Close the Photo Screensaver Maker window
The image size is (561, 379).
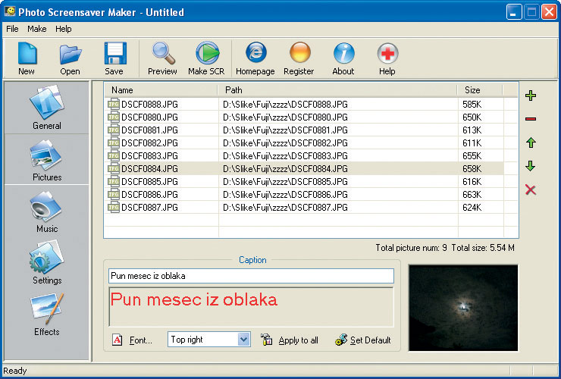point(549,12)
